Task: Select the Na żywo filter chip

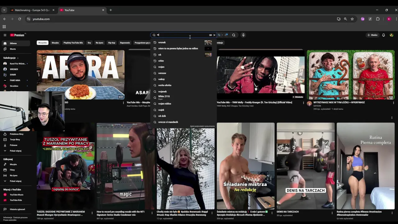Action: click(x=99, y=43)
